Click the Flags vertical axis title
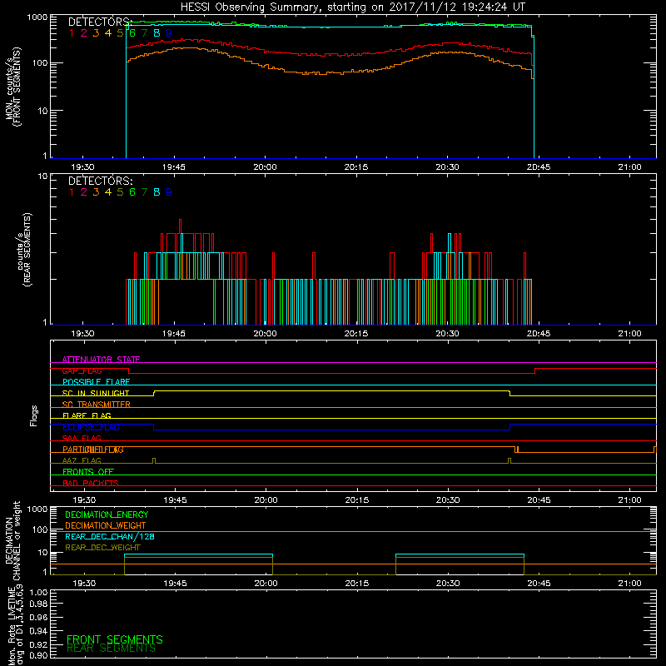 [x=34, y=415]
